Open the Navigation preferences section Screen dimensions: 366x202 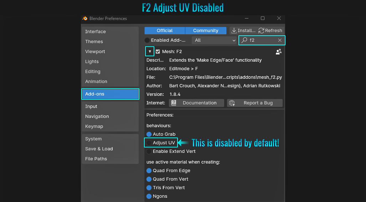[110, 116]
